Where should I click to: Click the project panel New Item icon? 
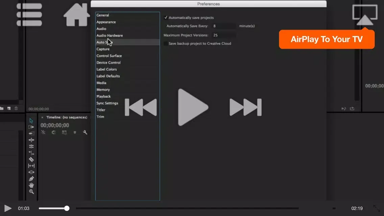click(9, 108)
